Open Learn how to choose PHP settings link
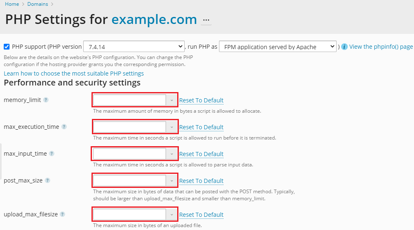This screenshot has height=230, width=414. pos(74,74)
